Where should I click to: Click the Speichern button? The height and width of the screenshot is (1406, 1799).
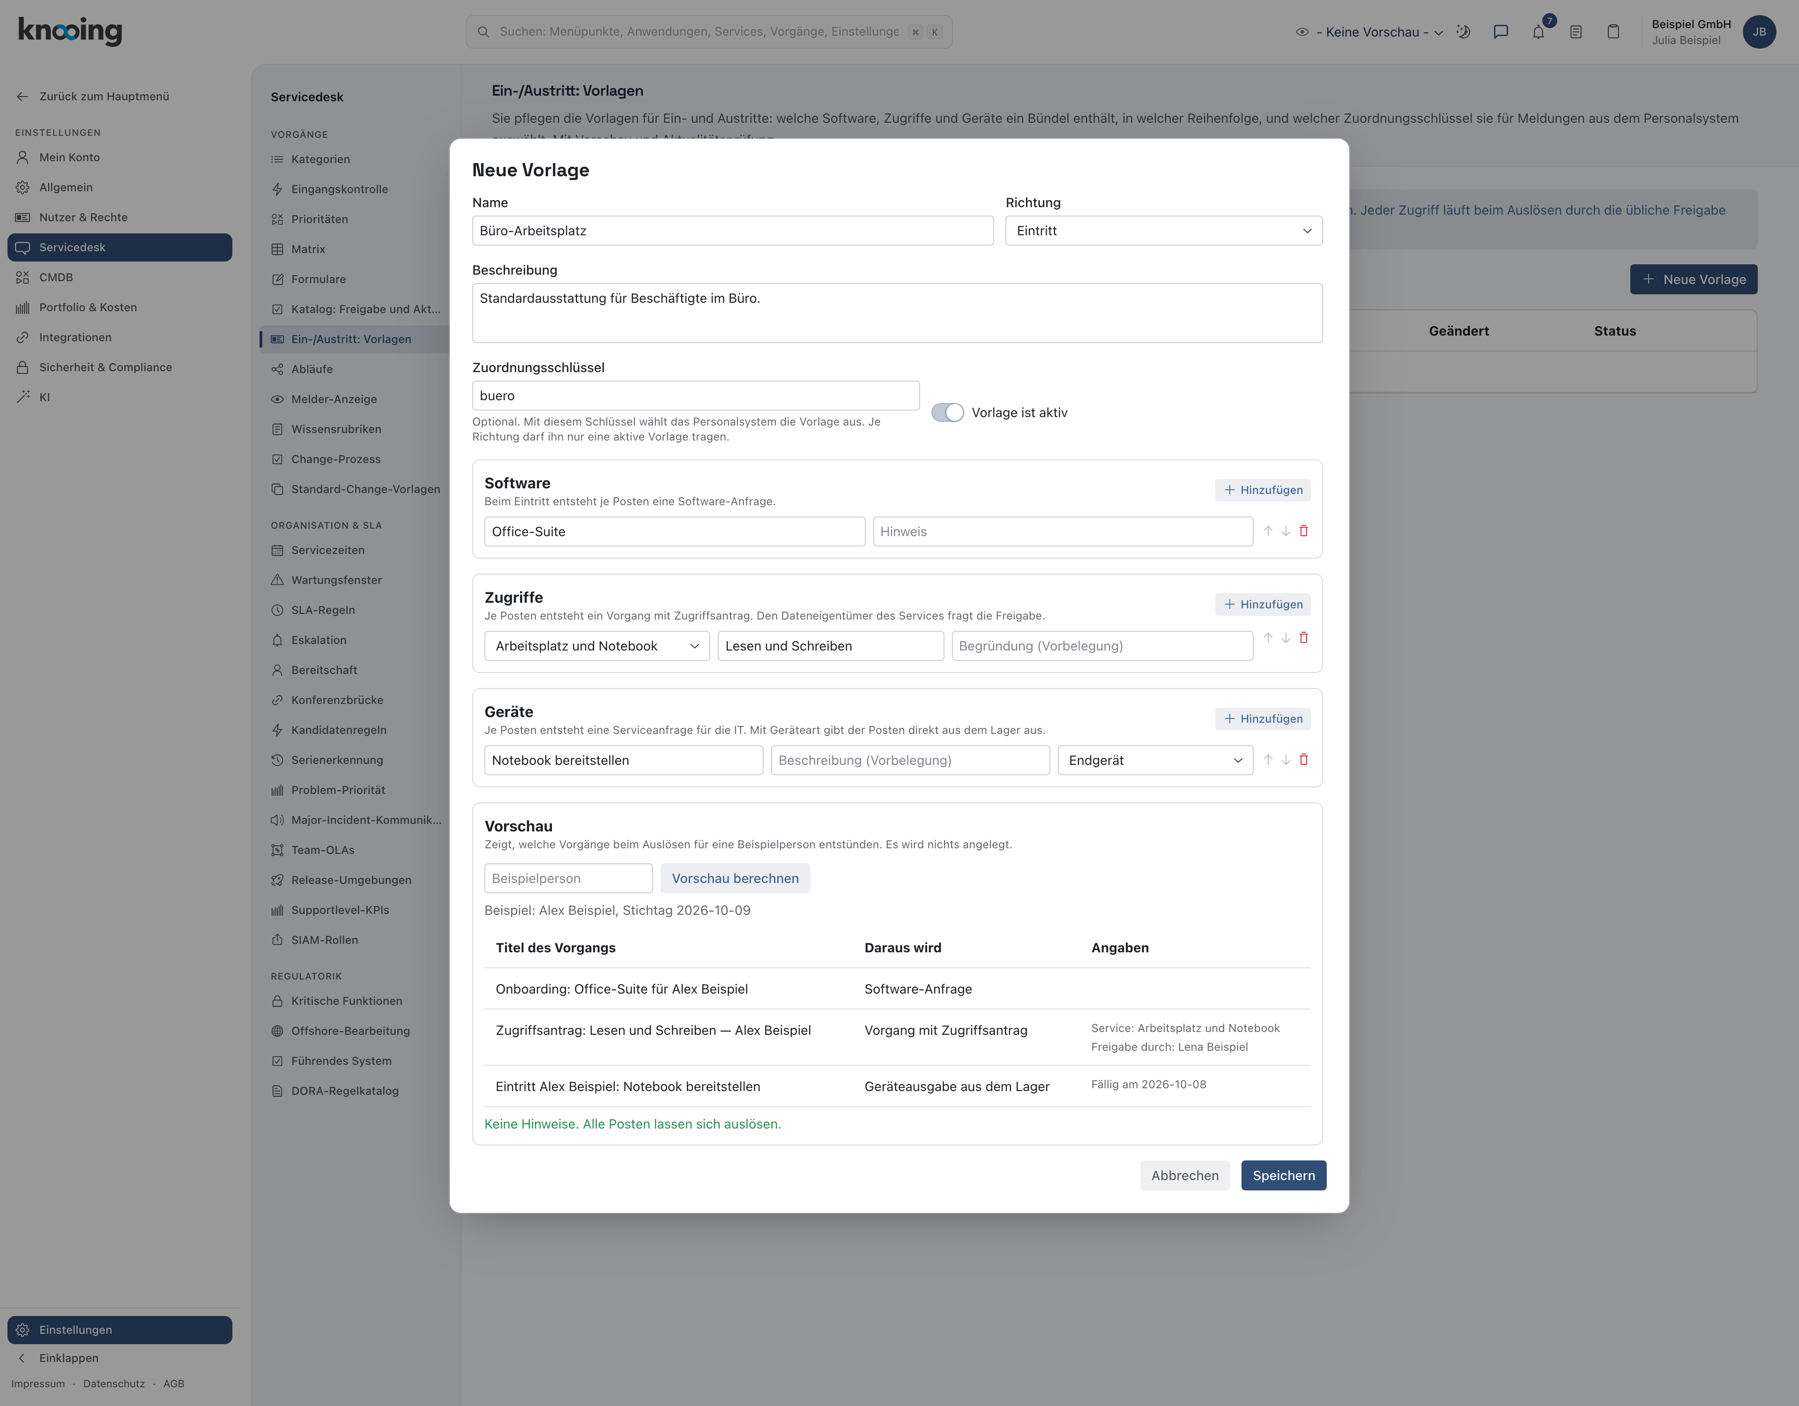click(x=1283, y=1175)
